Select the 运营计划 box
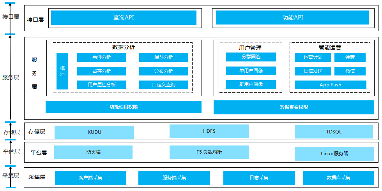 (x=313, y=58)
